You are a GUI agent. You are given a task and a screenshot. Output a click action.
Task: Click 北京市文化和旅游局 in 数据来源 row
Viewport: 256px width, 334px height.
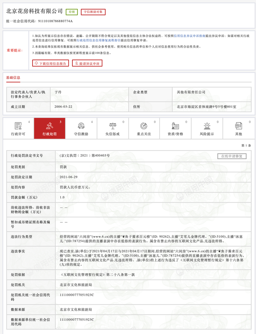(76, 309)
